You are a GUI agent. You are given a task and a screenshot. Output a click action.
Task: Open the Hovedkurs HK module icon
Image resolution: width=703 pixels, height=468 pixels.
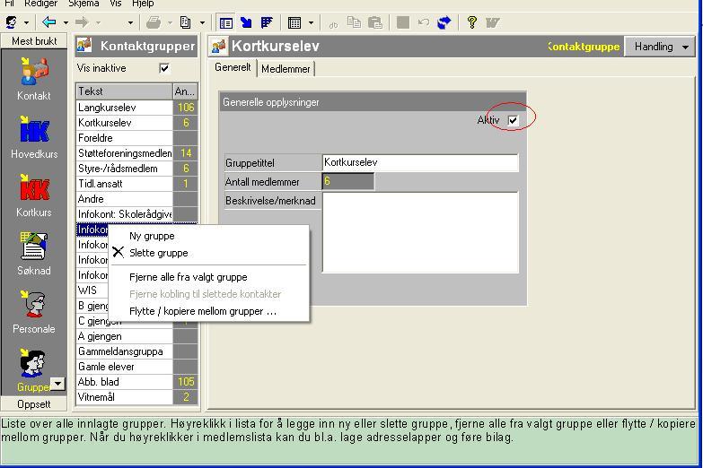pyautogui.click(x=34, y=137)
